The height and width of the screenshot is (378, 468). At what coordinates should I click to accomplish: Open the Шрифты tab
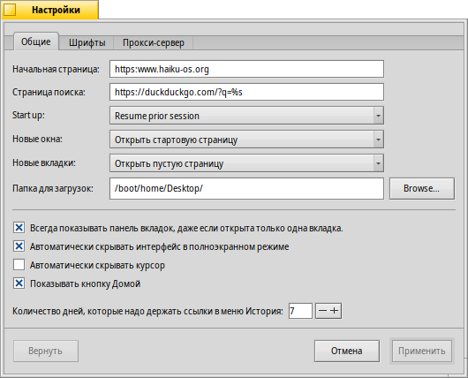(x=87, y=43)
